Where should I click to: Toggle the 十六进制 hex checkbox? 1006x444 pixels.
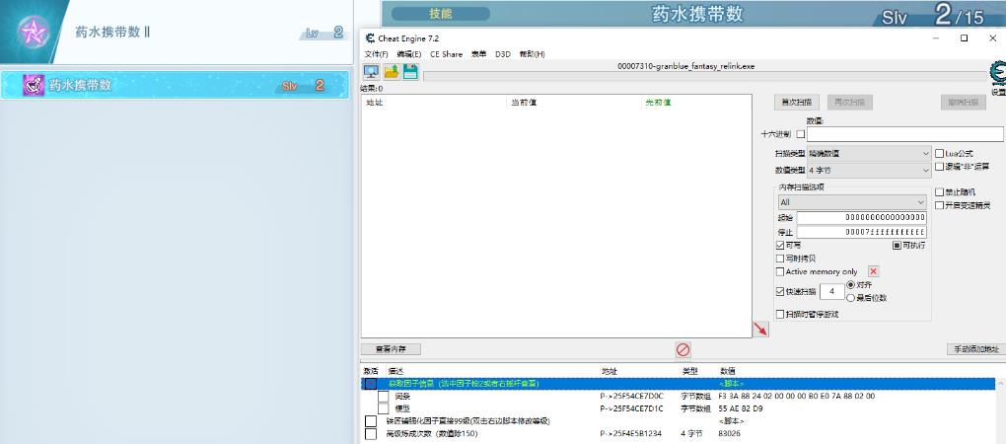pos(800,134)
